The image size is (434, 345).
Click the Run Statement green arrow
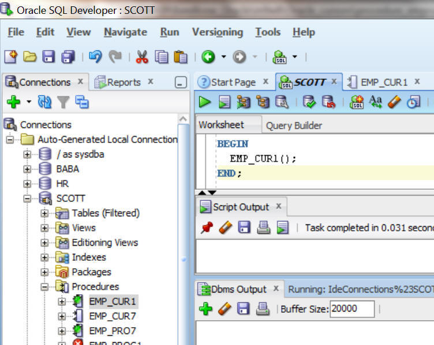pos(205,103)
